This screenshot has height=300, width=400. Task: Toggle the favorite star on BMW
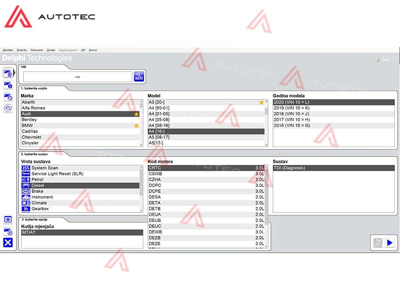tap(136, 125)
